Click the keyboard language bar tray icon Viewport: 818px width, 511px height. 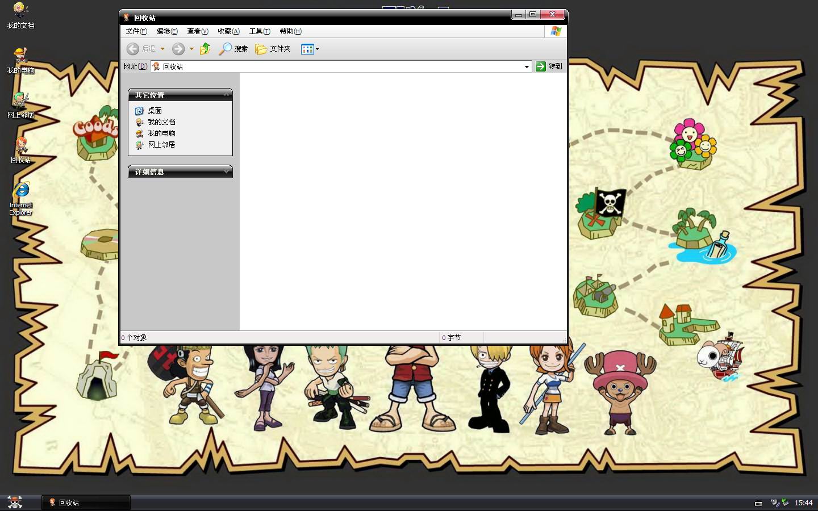758,503
